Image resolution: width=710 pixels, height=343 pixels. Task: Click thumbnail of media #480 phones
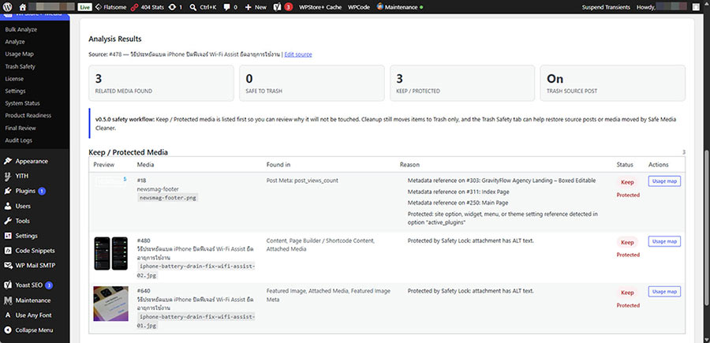pyautogui.click(x=111, y=253)
